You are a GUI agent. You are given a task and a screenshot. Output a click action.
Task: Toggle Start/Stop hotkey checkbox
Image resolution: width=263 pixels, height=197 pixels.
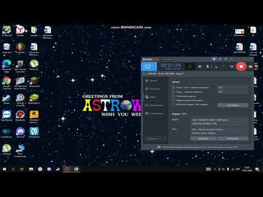point(173,88)
